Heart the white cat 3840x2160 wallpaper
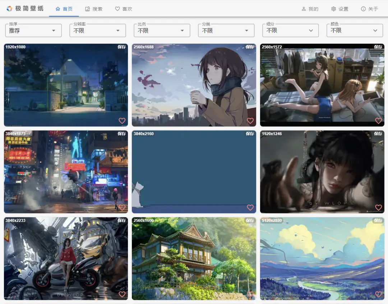 pyautogui.click(x=250, y=207)
